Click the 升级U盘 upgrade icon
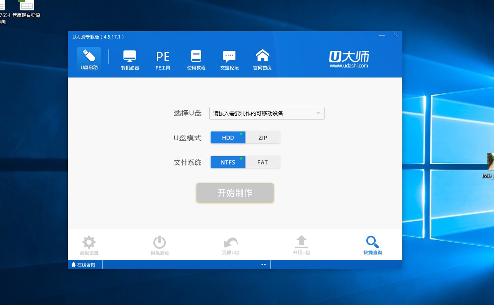The height and width of the screenshot is (305, 494). tap(301, 244)
